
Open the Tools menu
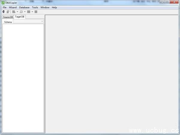35,7
